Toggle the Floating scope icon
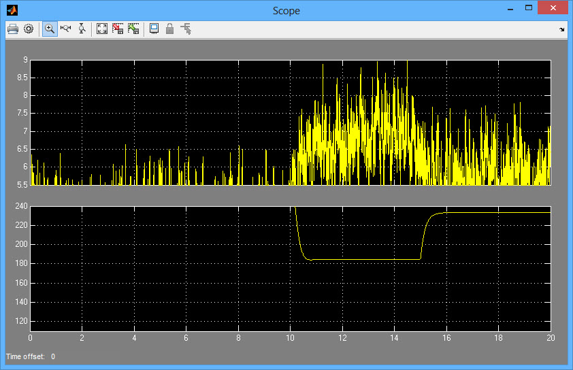Image resolution: width=573 pixels, height=370 pixels. pos(154,29)
